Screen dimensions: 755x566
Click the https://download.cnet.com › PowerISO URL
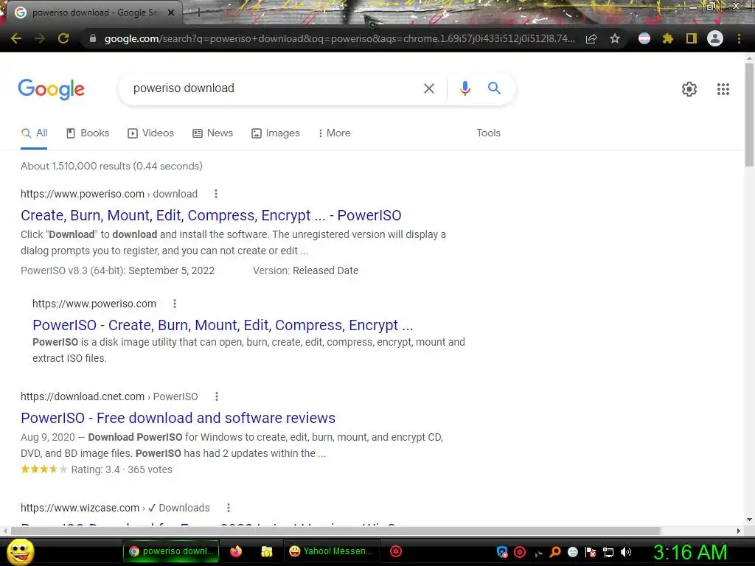pyautogui.click(x=109, y=396)
